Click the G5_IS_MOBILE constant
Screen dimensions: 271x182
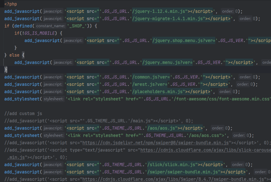[40, 33]
